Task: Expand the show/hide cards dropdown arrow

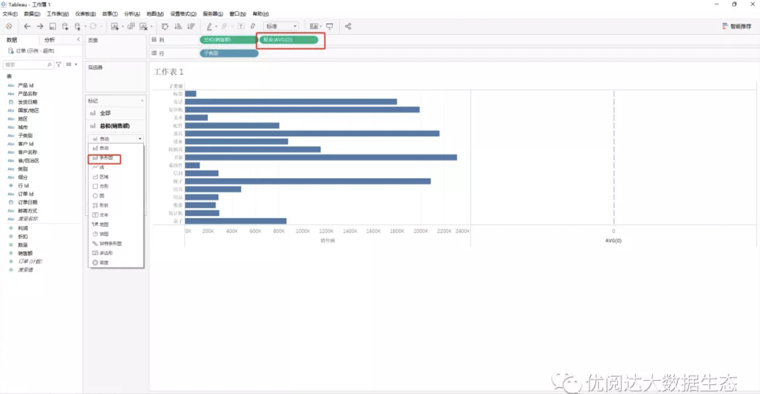Action: pos(321,27)
